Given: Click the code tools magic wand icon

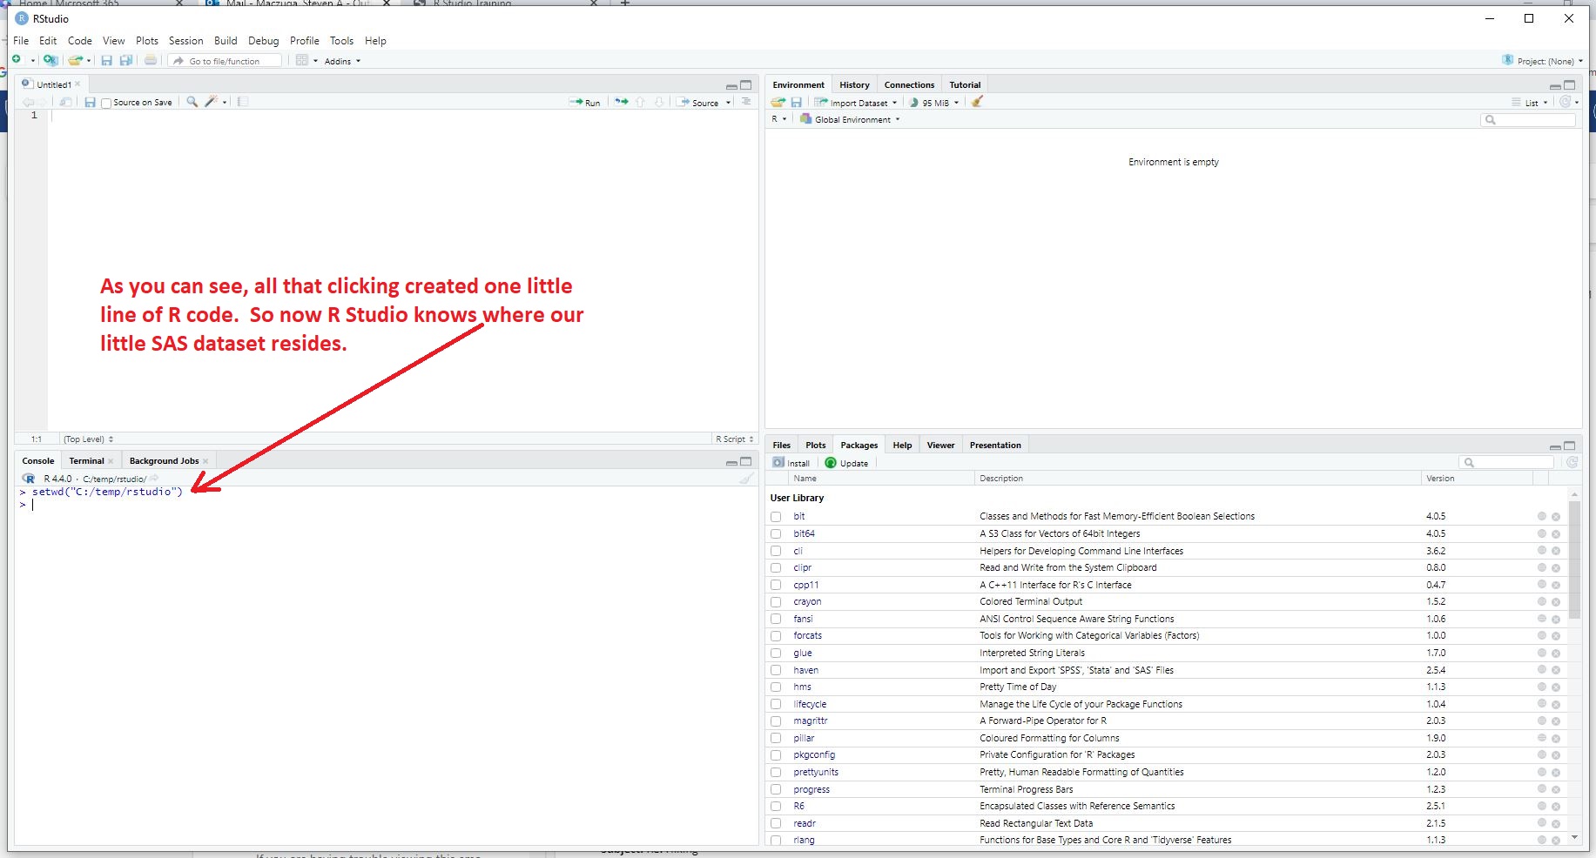Looking at the screenshot, I should 211,102.
